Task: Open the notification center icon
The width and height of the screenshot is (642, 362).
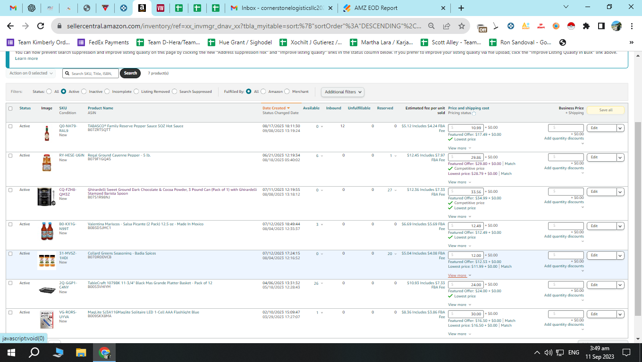Action: [626, 352]
